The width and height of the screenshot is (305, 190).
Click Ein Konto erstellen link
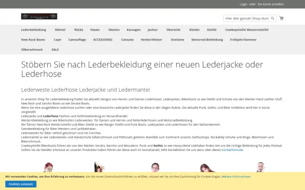pos(270,4)
